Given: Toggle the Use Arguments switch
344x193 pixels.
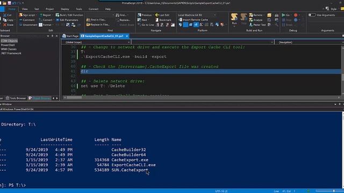Looking at the screenshot, I should [312, 15].
